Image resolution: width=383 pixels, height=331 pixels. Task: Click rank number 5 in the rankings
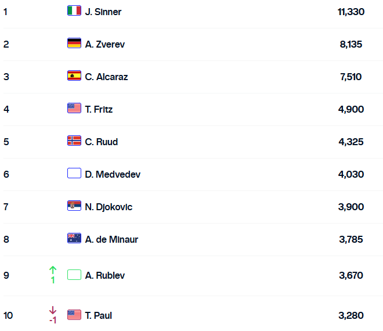(6, 142)
